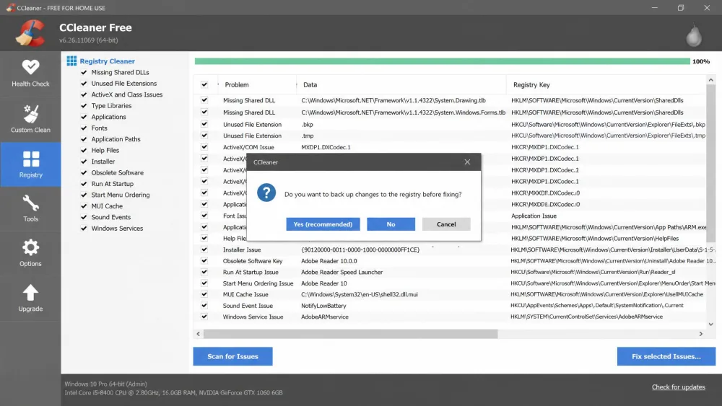Viewport: 722px width, 406px height.
Task: Click the Registry Cleaner grid icon
Action: 71,61
